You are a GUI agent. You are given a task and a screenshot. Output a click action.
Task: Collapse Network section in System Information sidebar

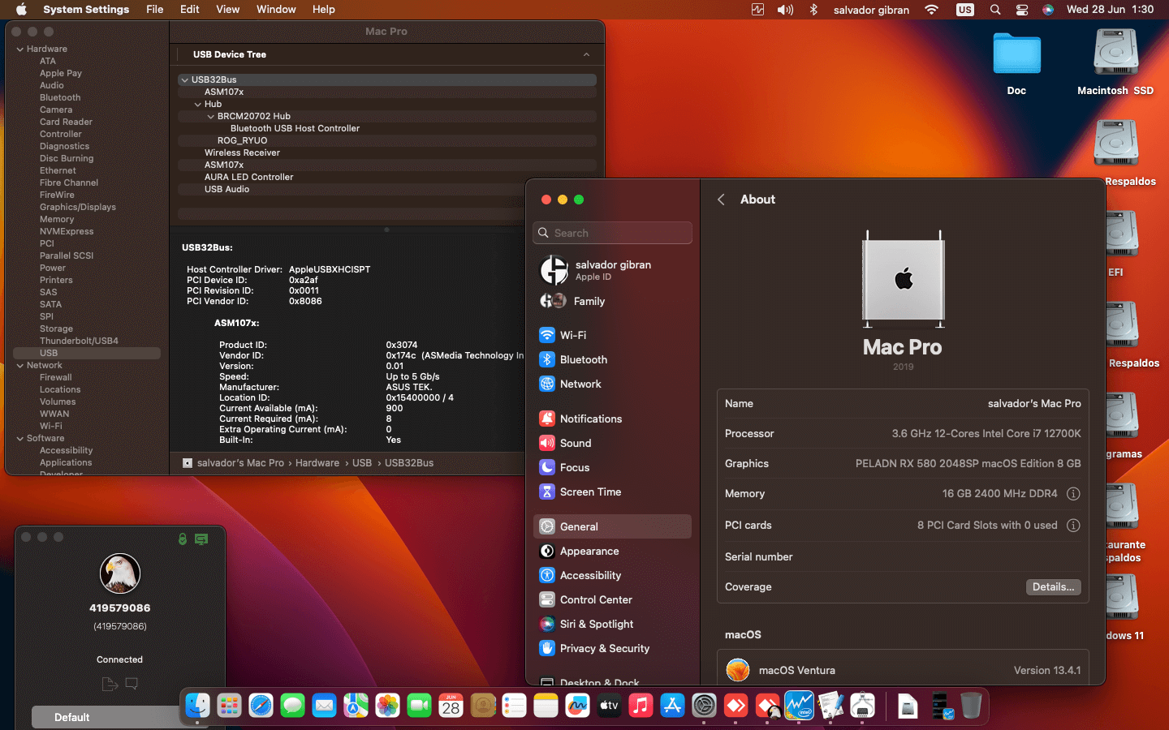tap(19, 366)
